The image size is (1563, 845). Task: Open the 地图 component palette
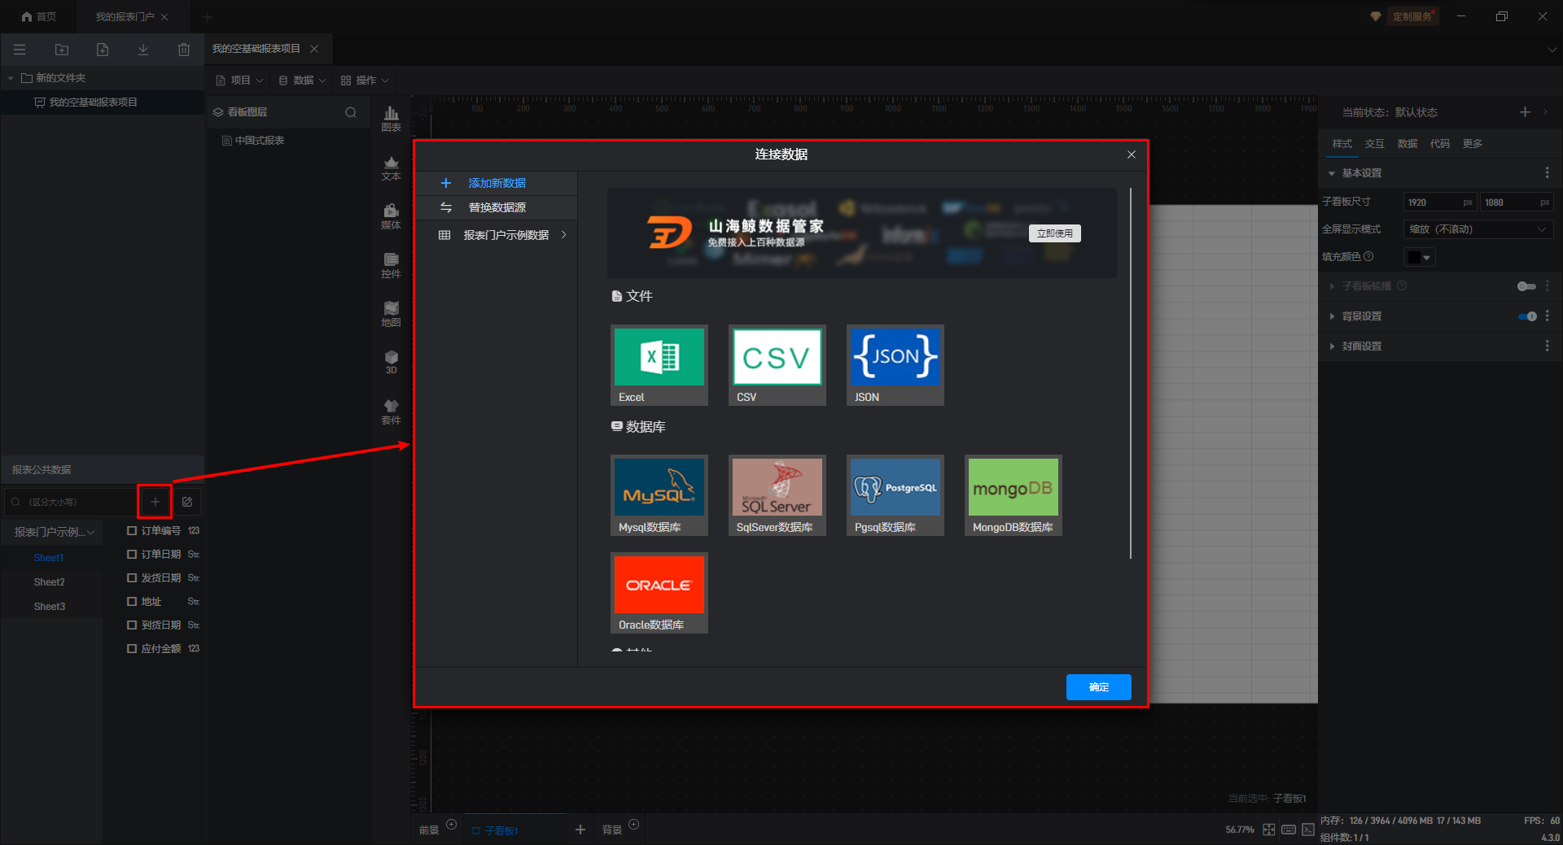click(391, 315)
